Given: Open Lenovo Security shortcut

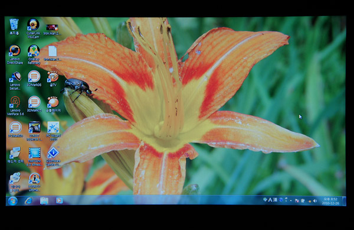Looking at the screenshot, I should 15,80.
